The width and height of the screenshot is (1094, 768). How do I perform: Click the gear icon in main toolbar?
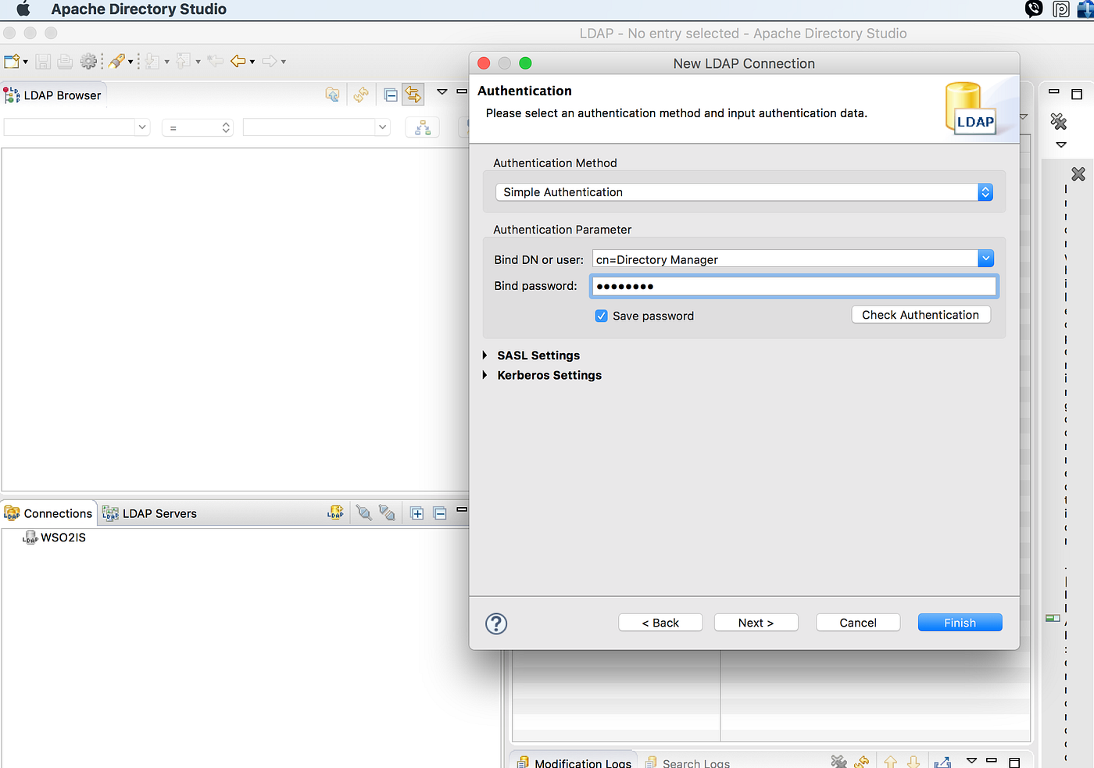[x=89, y=62]
